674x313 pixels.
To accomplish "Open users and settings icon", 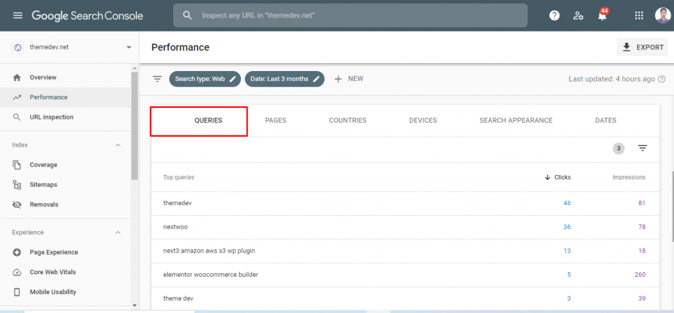I will pos(578,16).
